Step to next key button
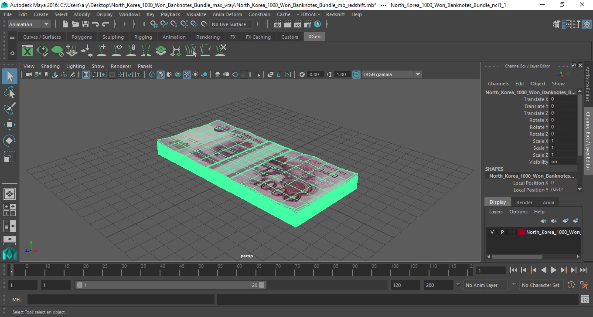593x317 pixels. [564, 270]
